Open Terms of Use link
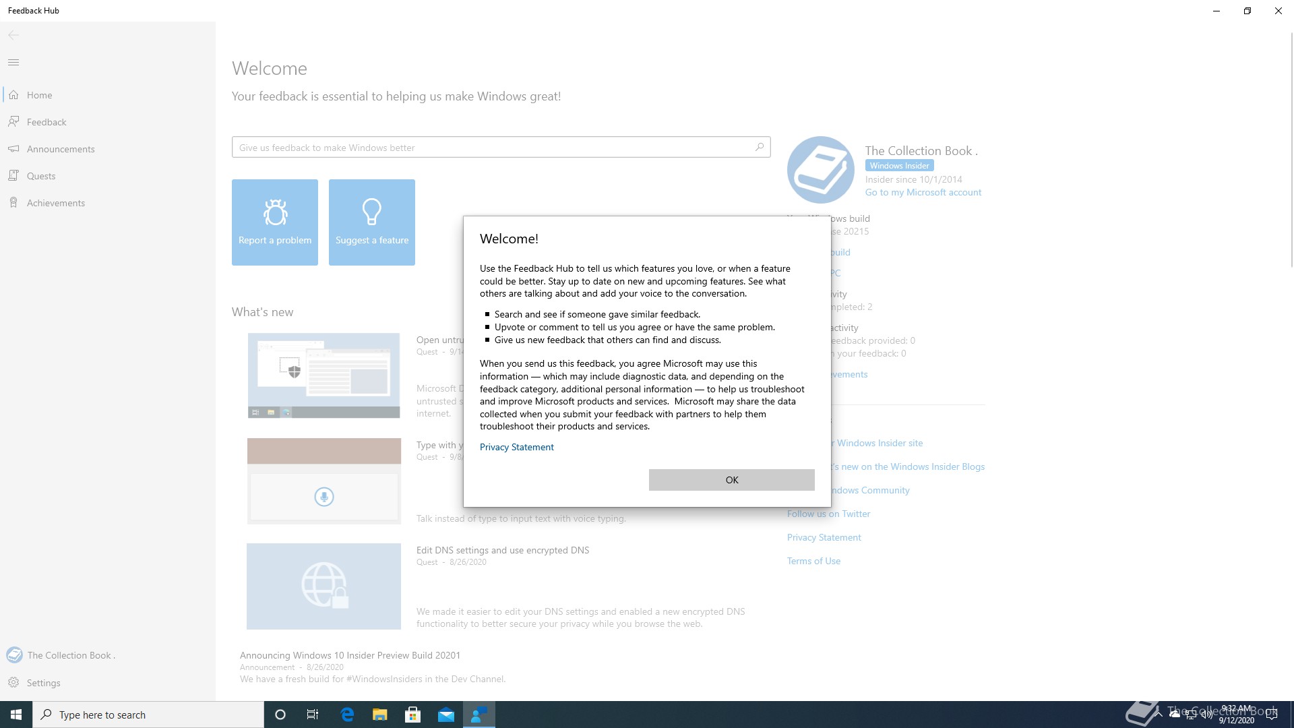Image resolution: width=1294 pixels, height=728 pixels. coord(813,561)
